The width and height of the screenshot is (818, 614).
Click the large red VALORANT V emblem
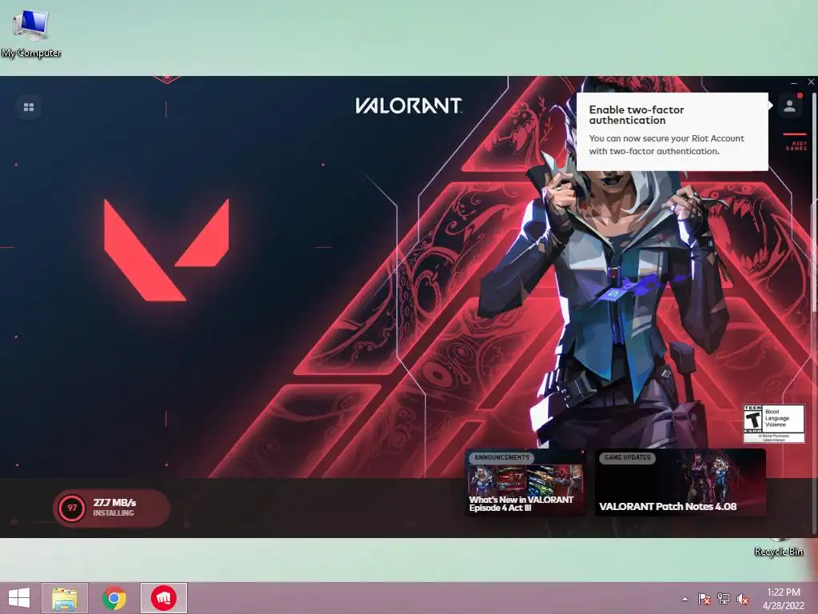click(166, 249)
